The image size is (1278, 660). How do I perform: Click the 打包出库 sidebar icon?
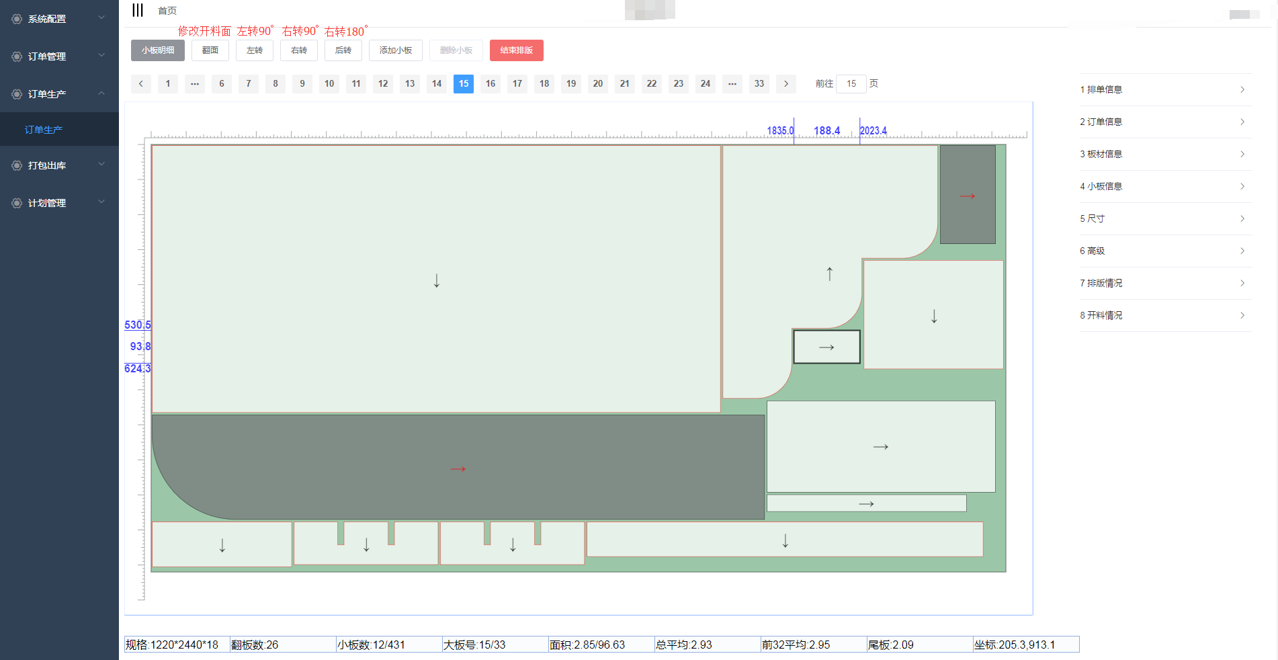[17, 165]
